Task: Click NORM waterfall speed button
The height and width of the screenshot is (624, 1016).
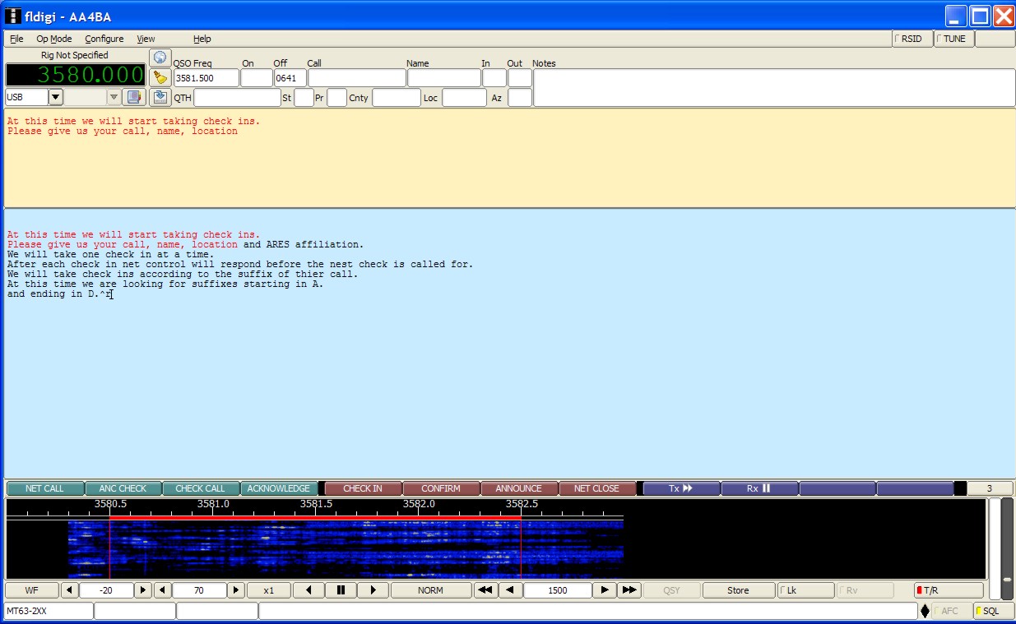Action: (x=430, y=590)
